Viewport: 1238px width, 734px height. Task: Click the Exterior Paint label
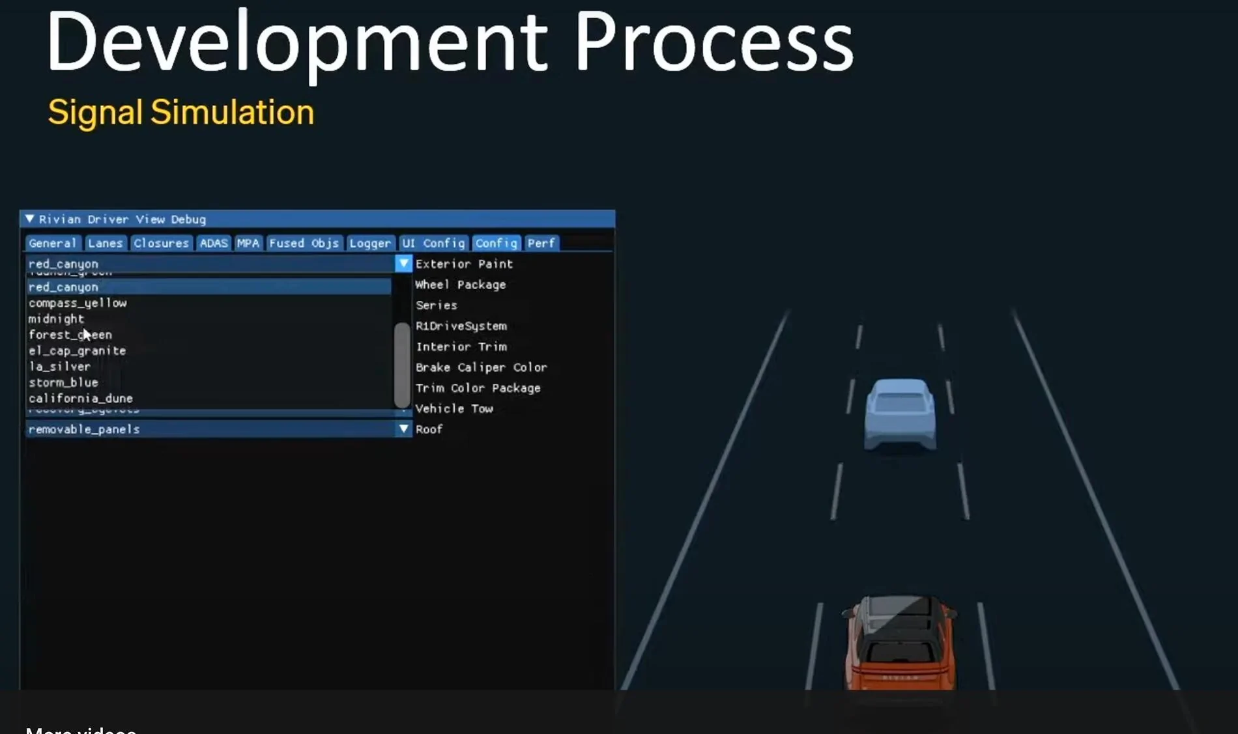465,264
